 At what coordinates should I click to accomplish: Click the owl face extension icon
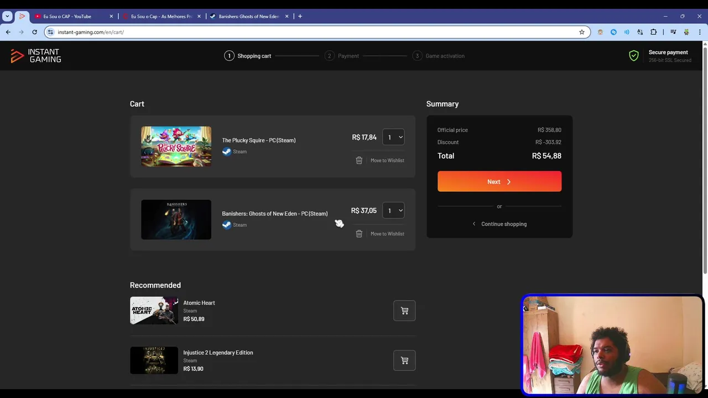600,32
